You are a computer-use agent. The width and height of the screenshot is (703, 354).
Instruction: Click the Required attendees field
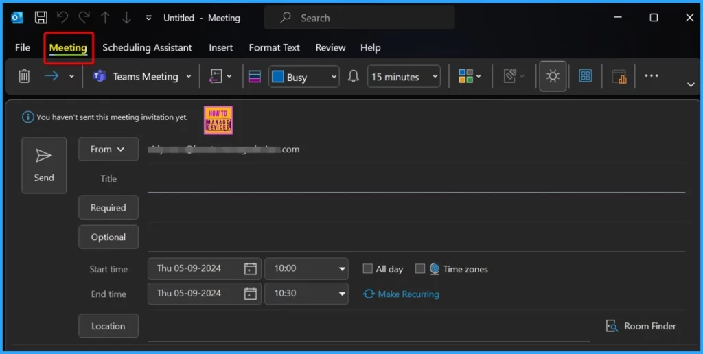416,208
